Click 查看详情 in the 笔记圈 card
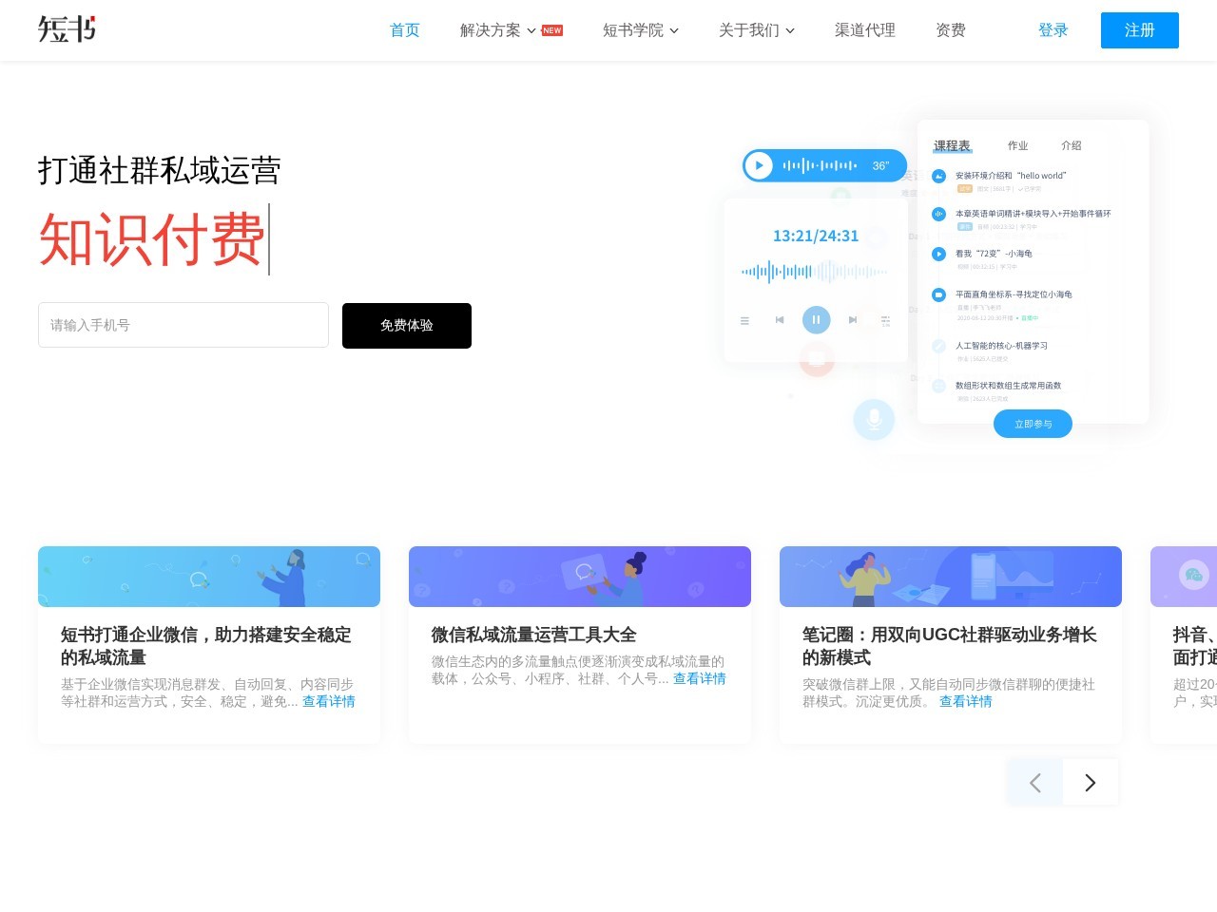This screenshot has width=1217, height=912. (966, 701)
